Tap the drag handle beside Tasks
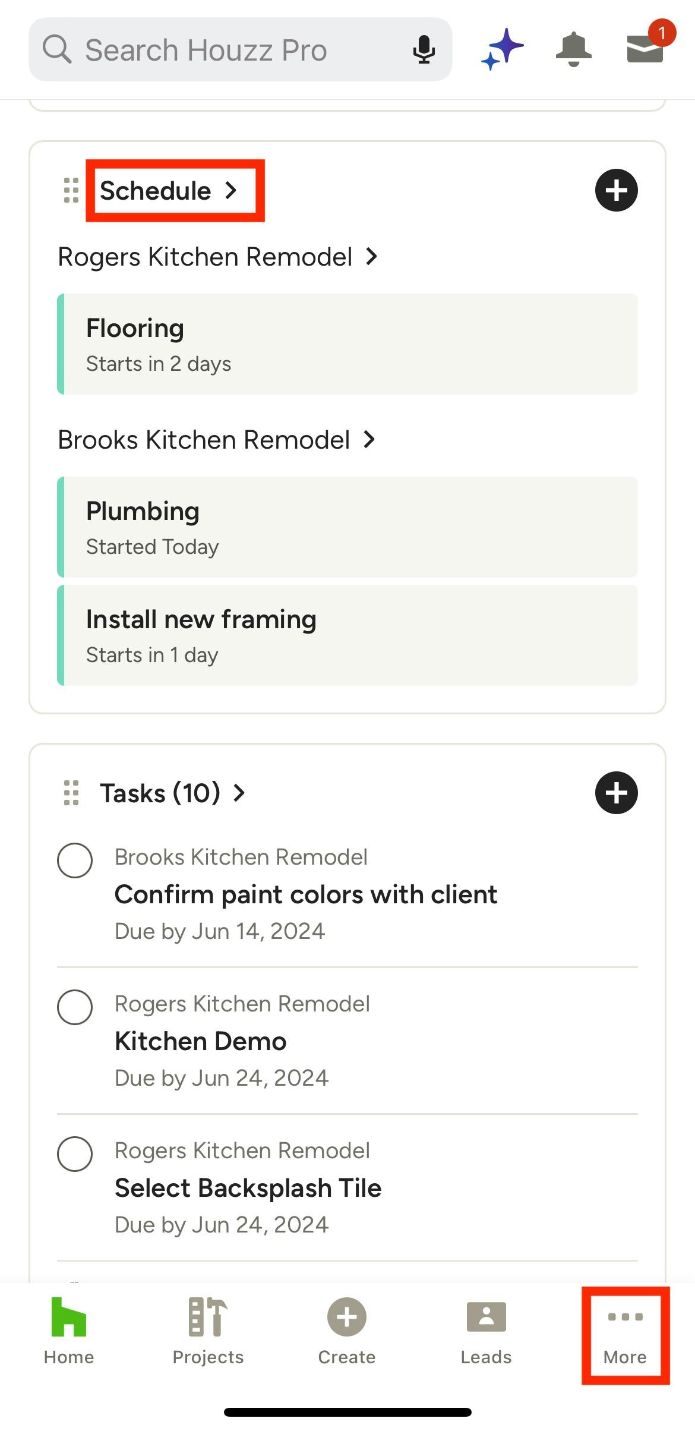The image size is (695, 1431). (71, 793)
